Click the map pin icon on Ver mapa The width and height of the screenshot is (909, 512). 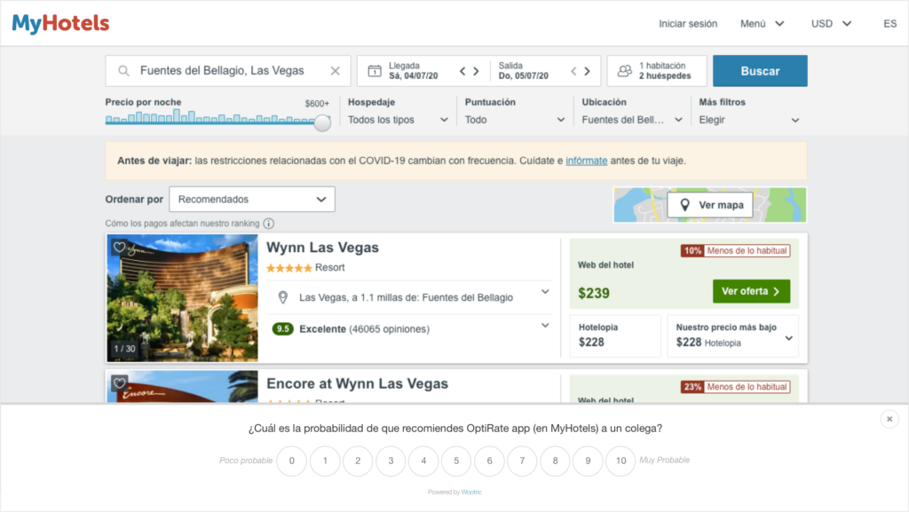point(684,205)
